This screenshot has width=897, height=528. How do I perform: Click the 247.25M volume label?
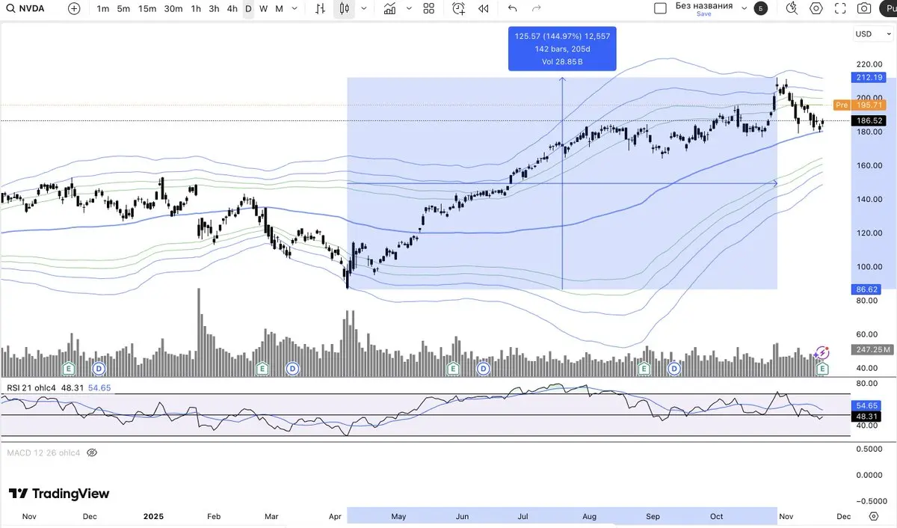(872, 349)
